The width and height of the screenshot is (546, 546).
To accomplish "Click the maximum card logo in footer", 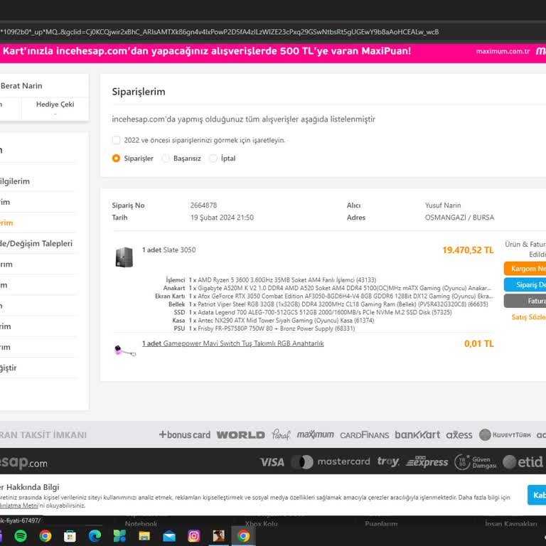I will point(315,434).
